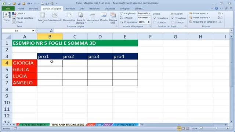
Task: Toggle Griglia Stampa checkbox
Action: [x=155, y=22]
